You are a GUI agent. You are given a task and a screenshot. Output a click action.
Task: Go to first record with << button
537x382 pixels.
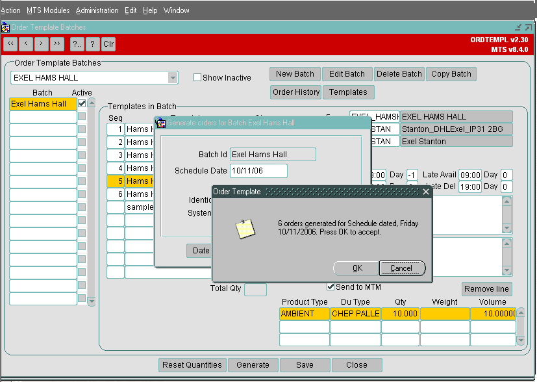pyautogui.click(x=10, y=44)
